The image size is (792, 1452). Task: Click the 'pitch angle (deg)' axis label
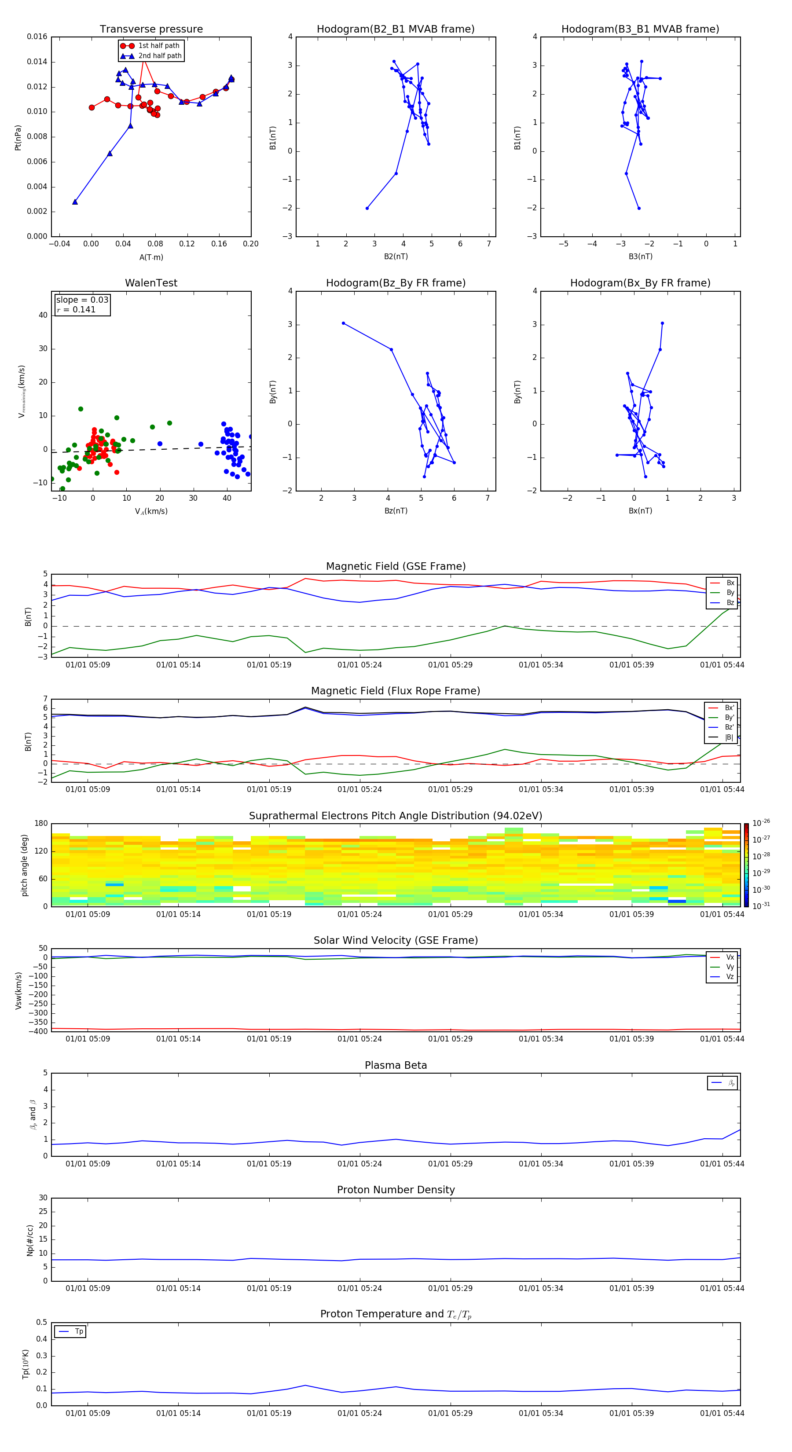coord(24,865)
